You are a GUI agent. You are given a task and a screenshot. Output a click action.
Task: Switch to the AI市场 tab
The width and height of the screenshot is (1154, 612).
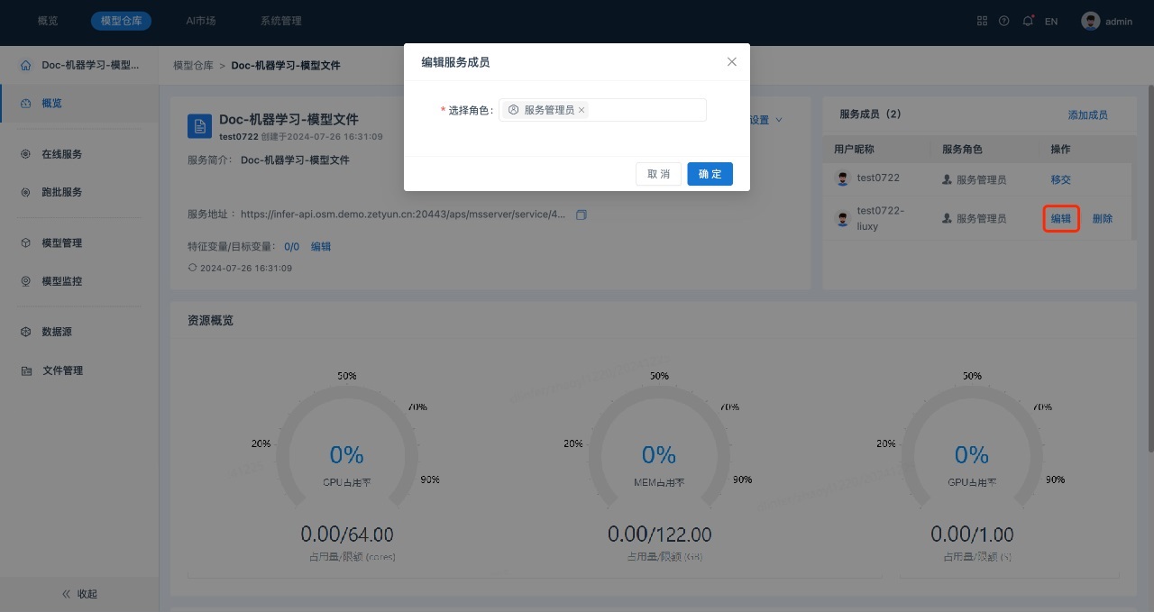coord(200,21)
